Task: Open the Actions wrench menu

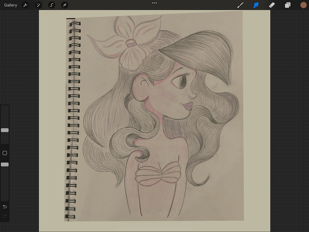Action: (25, 5)
